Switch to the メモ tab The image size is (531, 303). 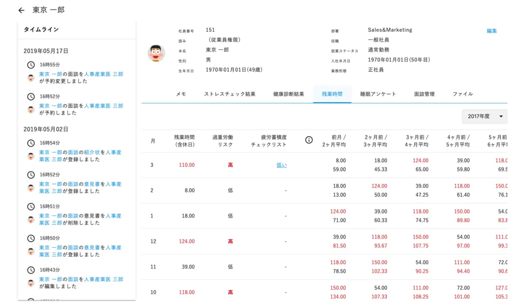click(181, 94)
